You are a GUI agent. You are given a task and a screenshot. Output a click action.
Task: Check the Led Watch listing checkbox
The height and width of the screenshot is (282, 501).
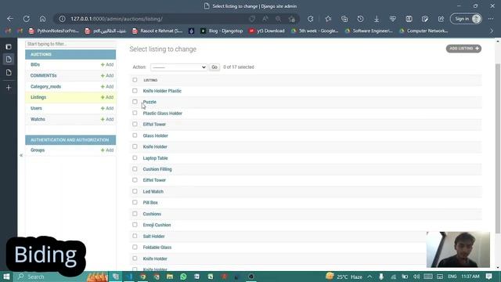135,191
